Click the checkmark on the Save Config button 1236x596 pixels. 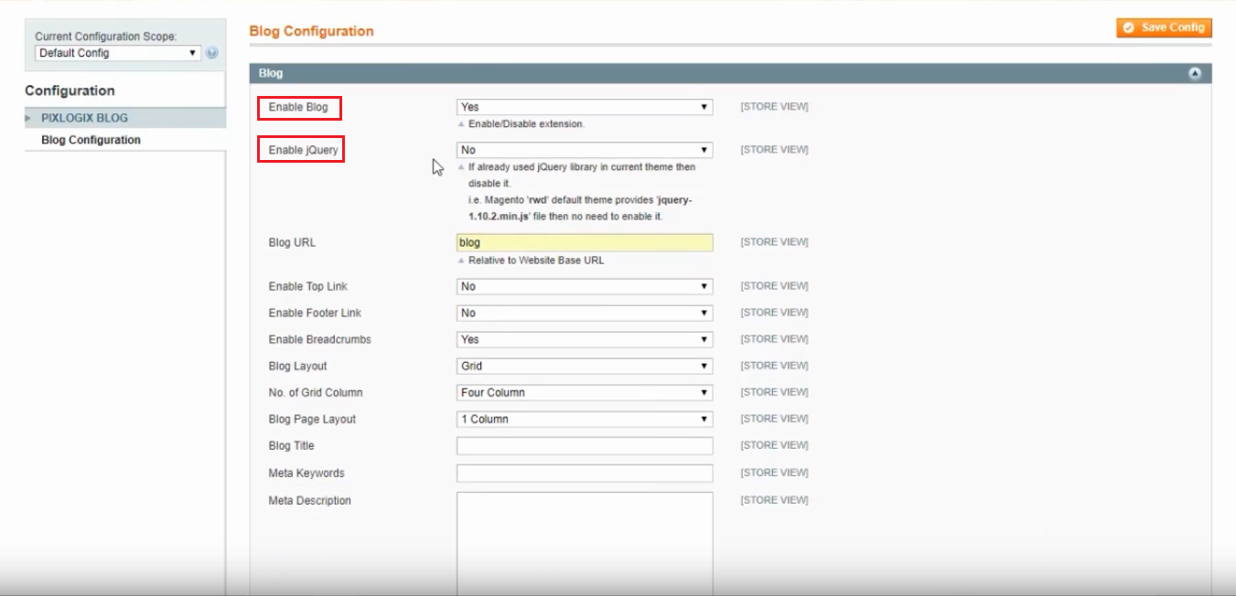click(1127, 27)
